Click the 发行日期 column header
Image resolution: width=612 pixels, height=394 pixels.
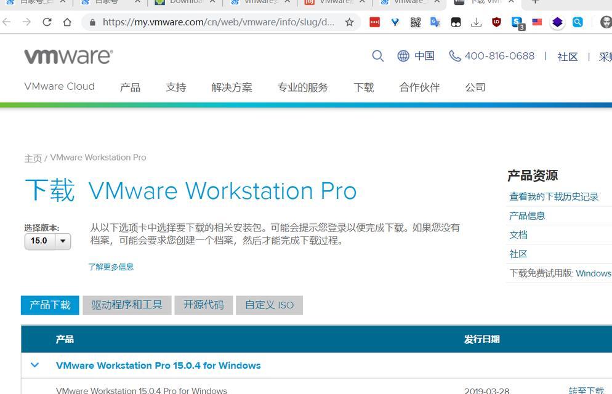coord(482,339)
